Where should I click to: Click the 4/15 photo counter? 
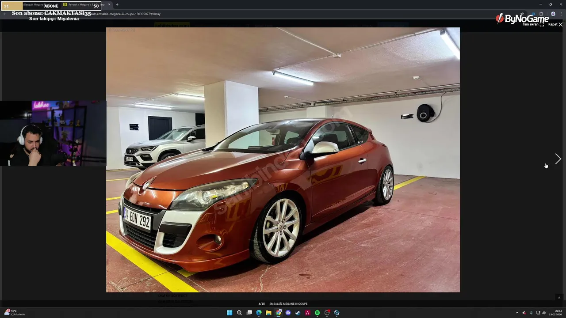pyautogui.click(x=262, y=304)
